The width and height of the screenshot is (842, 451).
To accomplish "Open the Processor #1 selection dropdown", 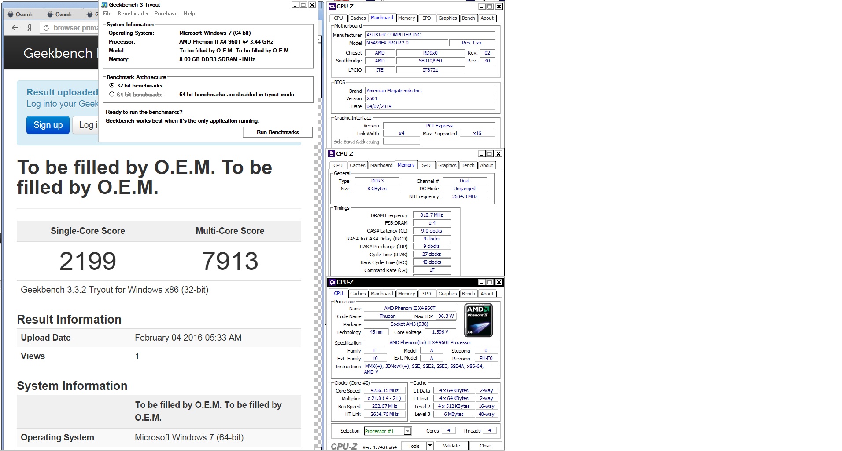I will [408, 431].
